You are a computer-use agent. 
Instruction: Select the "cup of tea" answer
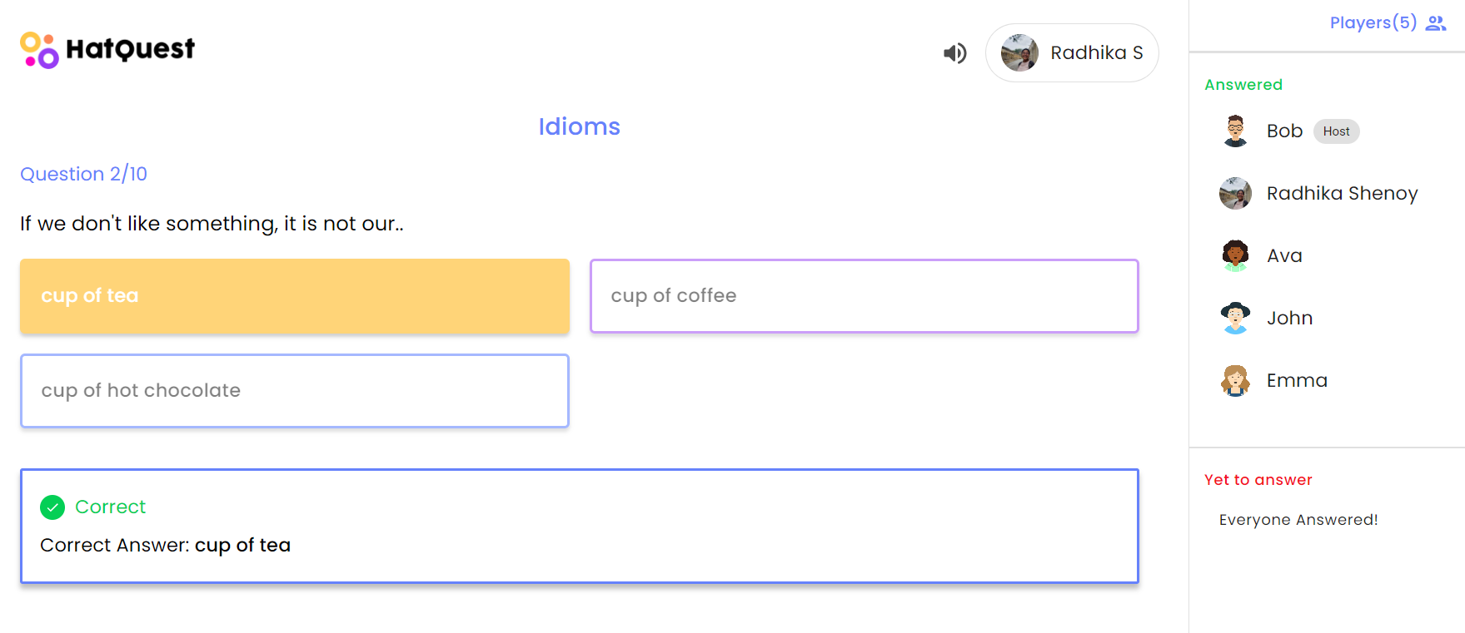(x=295, y=296)
